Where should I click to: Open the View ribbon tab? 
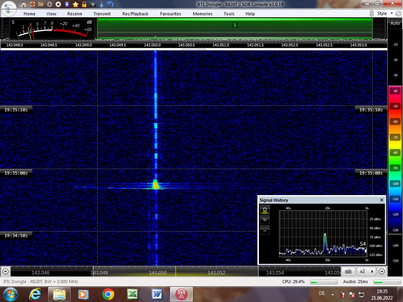52,14
